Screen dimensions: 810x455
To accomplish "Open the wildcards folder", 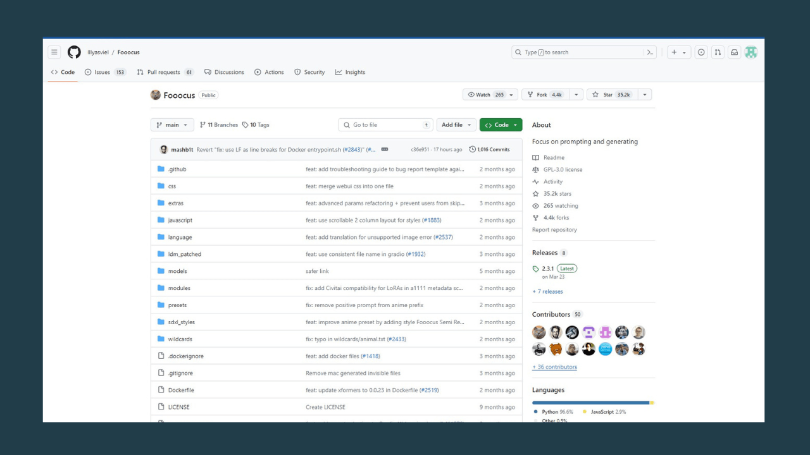I will [x=180, y=339].
